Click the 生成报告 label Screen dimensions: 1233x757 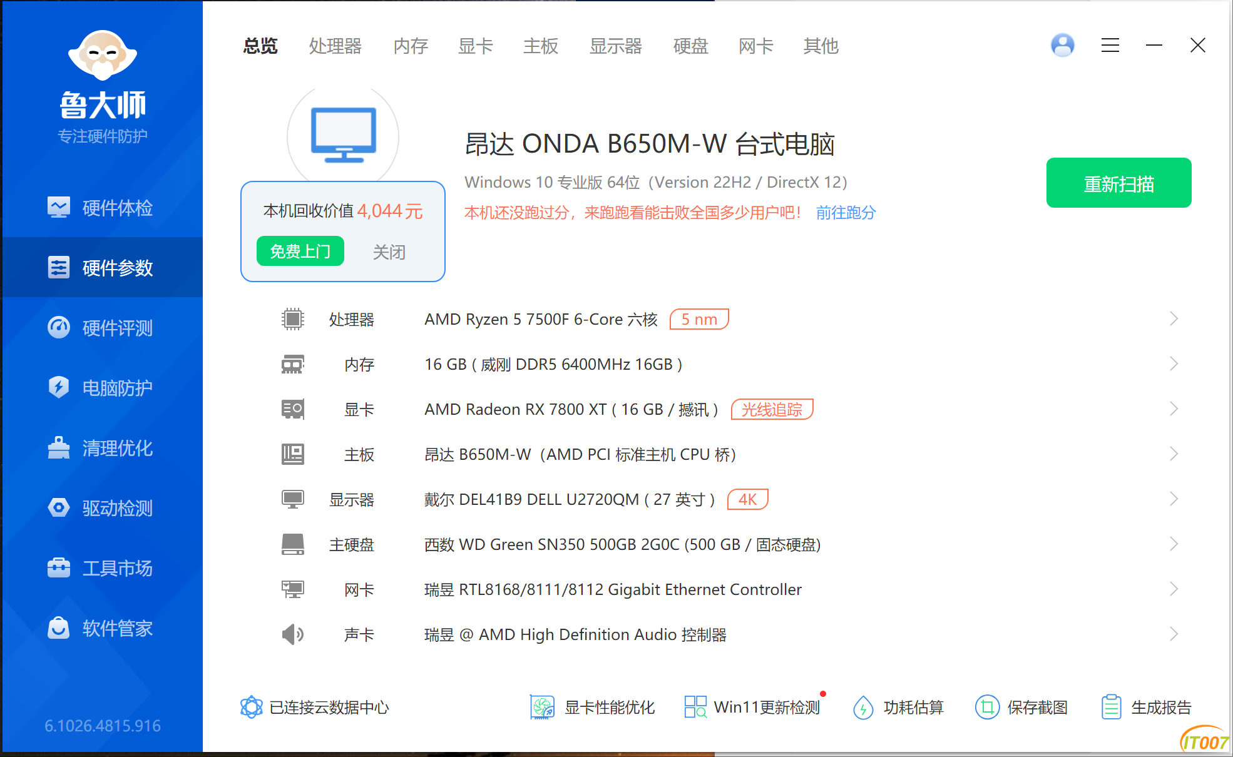pos(1161,707)
